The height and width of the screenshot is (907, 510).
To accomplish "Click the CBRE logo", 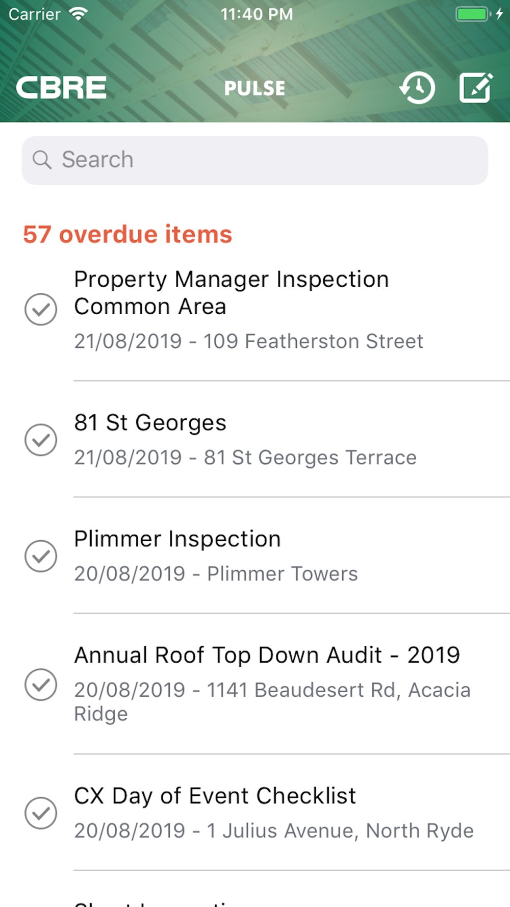I will pos(61,88).
